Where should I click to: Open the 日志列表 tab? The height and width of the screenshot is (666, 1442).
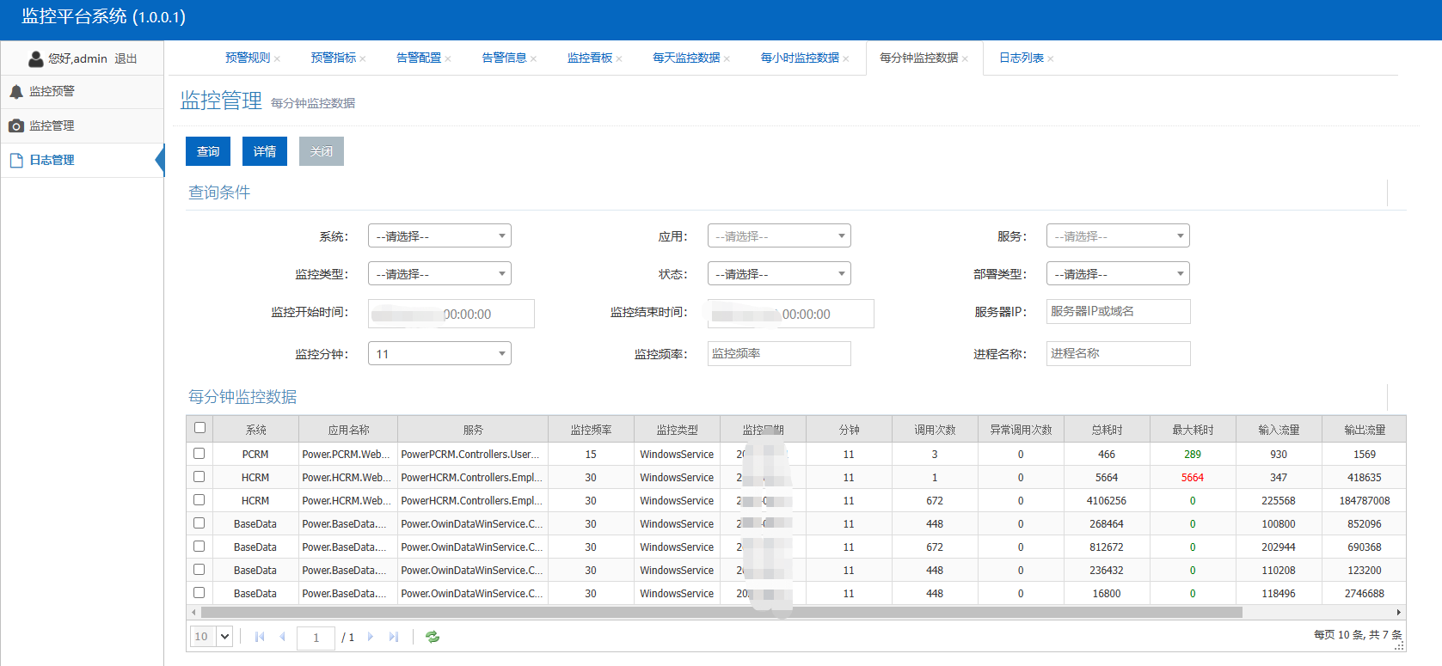pyautogui.click(x=1021, y=58)
